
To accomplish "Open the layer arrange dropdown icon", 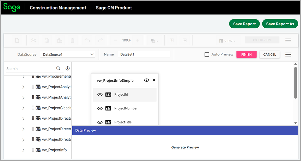I will click(155, 41).
